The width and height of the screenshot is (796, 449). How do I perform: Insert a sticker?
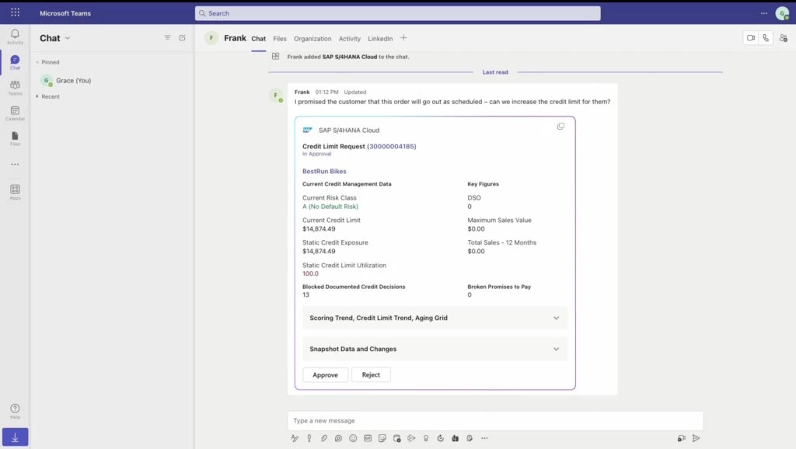click(x=382, y=438)
